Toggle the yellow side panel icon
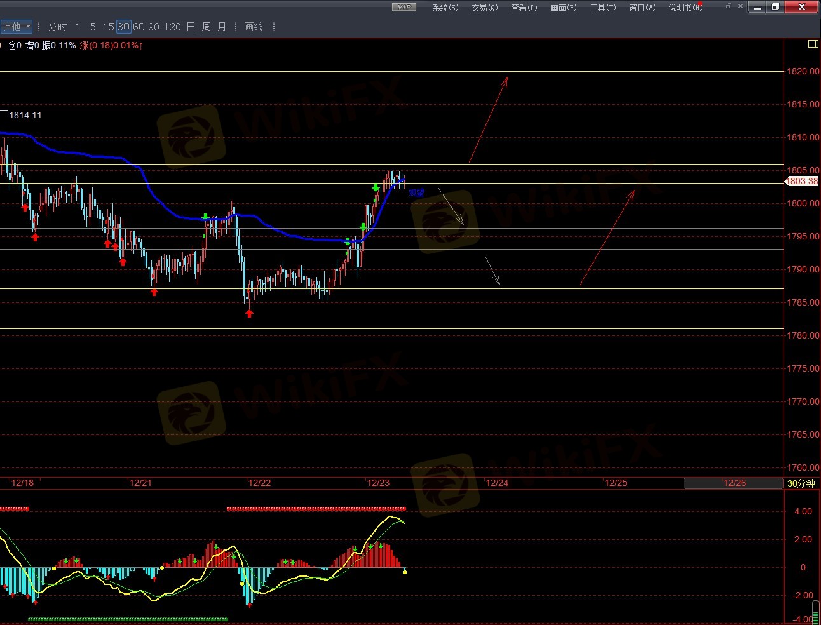821x625 pixels. tap(813, 44)
